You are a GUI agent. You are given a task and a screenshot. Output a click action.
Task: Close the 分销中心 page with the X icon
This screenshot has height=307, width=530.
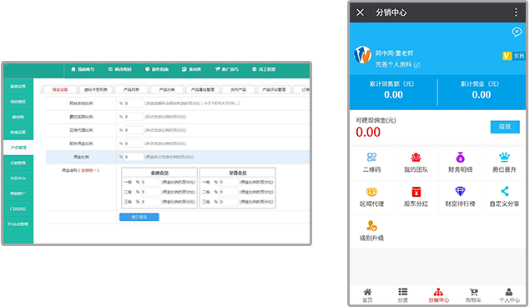click(x=360, y=13)
